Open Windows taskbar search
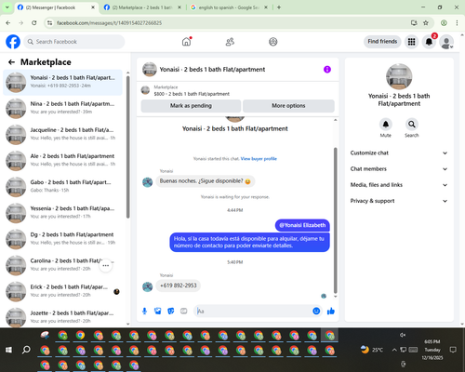 tap(26, 350)
